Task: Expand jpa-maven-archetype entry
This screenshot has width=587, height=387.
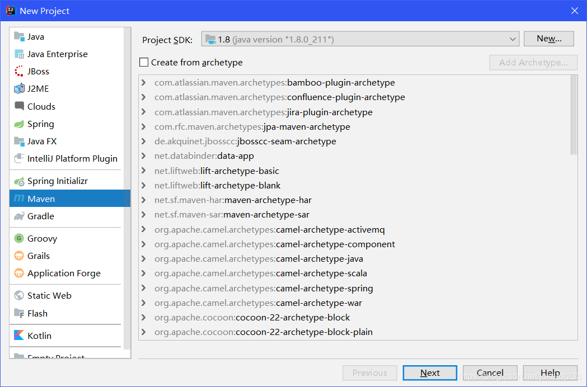Action: (x=144, y=126)
